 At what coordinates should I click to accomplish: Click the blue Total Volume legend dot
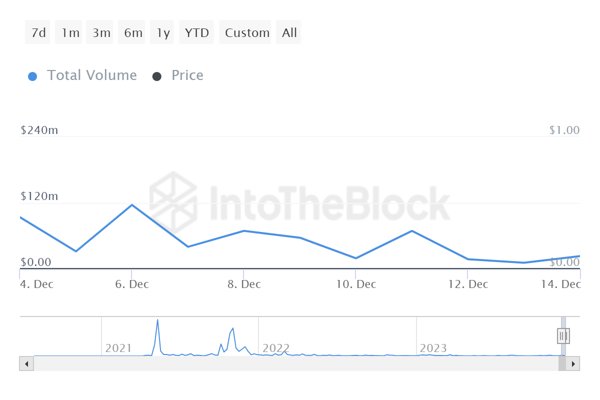coord(32,76)
